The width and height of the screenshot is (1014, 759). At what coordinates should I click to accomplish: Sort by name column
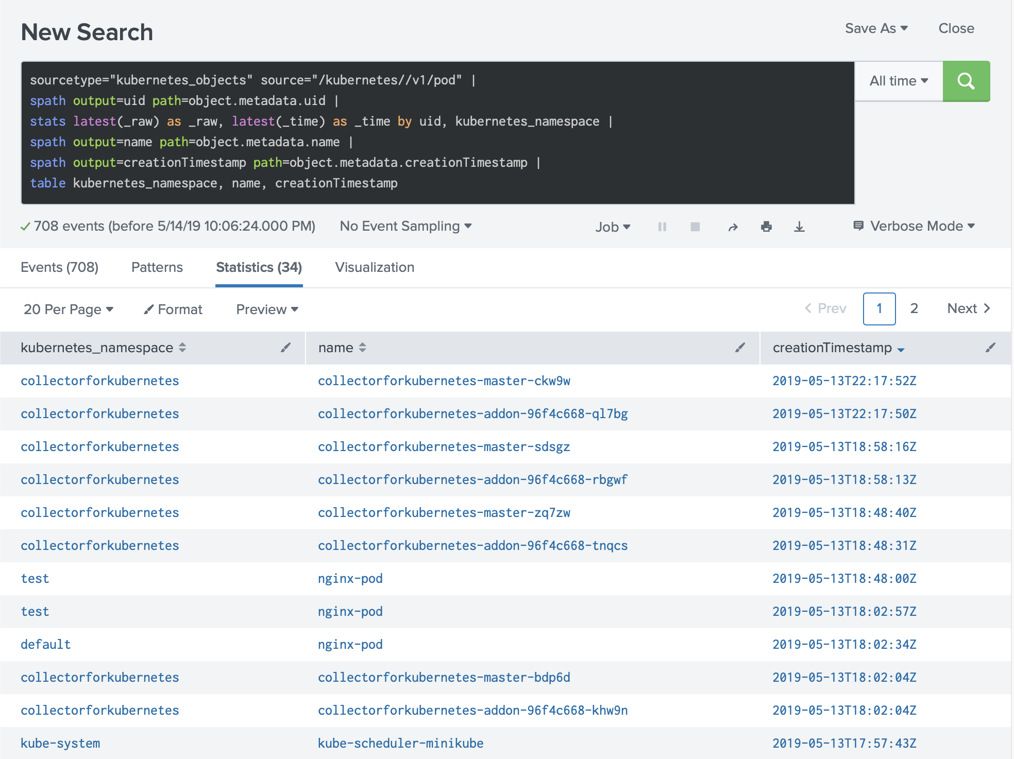tap(342, 348)
